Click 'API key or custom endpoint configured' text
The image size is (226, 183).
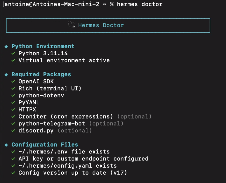point(83,159)
